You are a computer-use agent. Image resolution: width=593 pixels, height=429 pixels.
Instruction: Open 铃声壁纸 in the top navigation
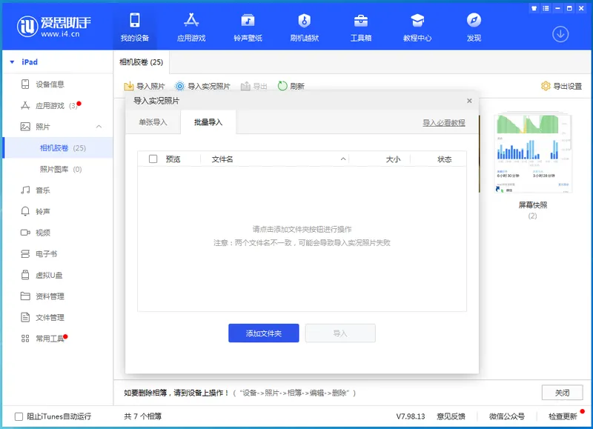(248, 27)
